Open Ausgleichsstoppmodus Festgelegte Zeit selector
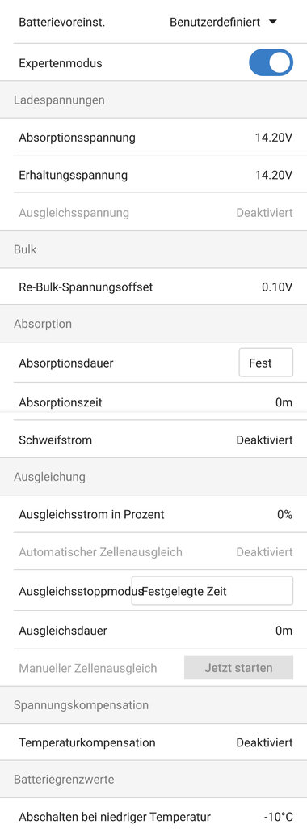The height and width of the screenshot is (829, 307). [x=212, y=590]
